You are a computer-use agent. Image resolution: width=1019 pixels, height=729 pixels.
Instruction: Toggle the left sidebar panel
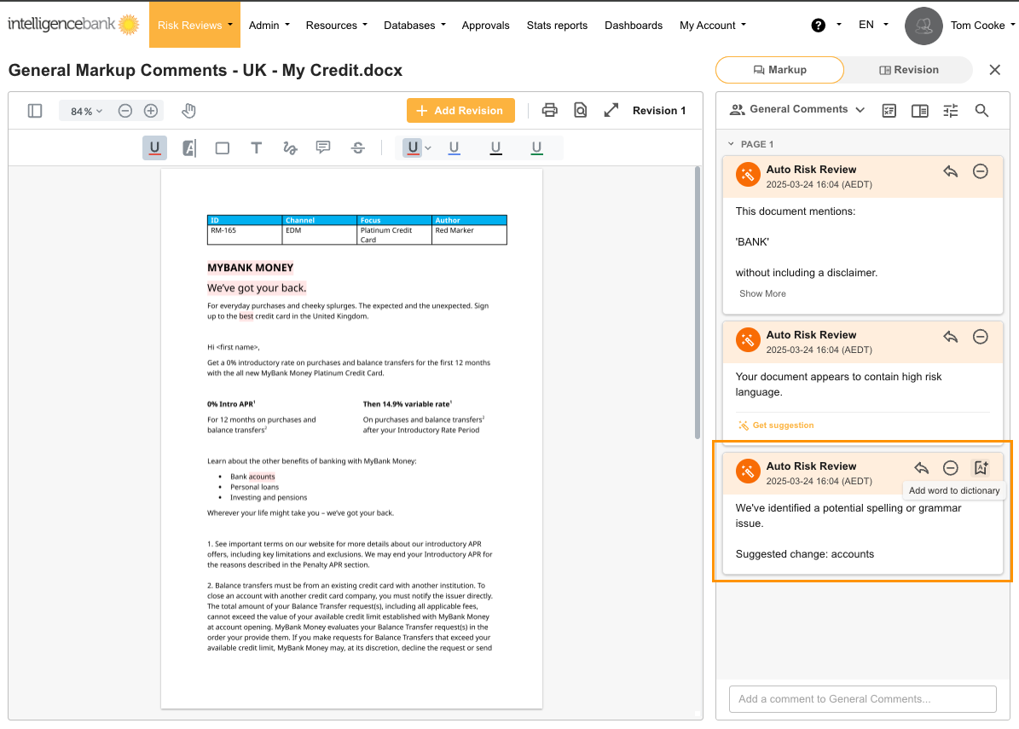(x=35, y=111)
